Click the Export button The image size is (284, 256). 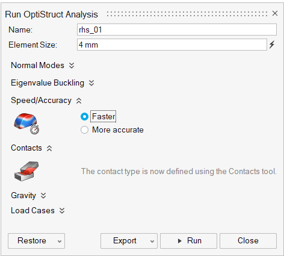click(125, 241)
